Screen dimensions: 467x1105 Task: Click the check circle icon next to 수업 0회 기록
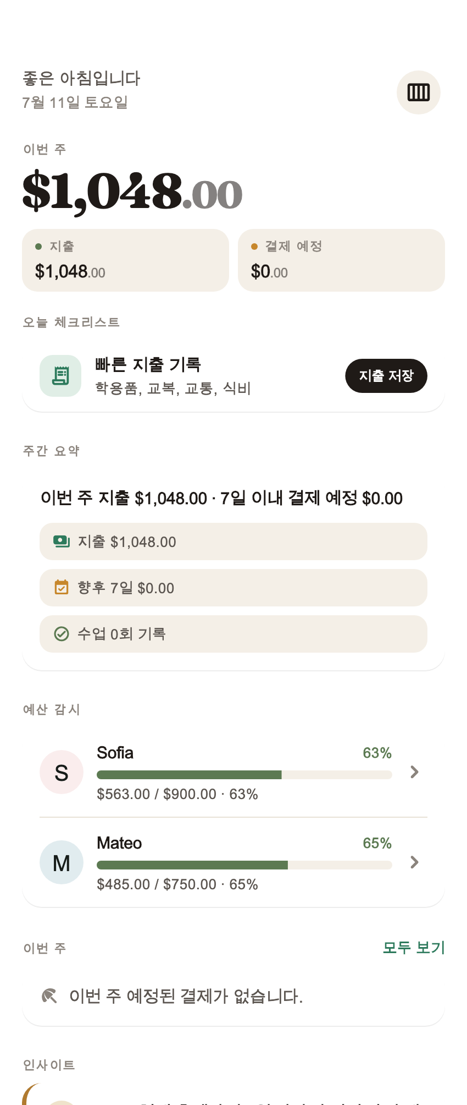click(x=62, y=634)
